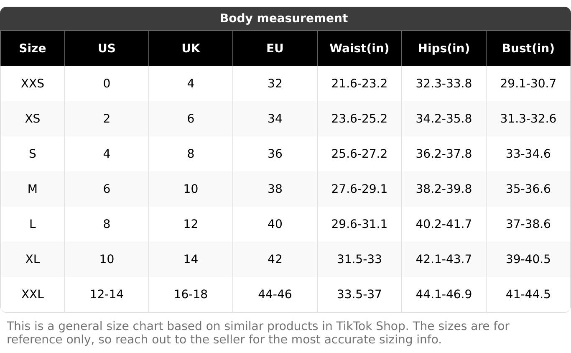Select the 16-18 UK size cell
Viewport: 571px width, 353px height.
tap(191, 294)
